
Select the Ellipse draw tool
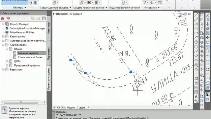click(x=196, y=56)
